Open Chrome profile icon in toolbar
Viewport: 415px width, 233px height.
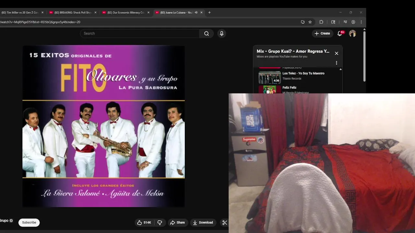pos(353,22)
